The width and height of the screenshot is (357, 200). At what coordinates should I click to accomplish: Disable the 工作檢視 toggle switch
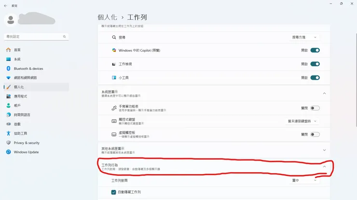point(315,64)
